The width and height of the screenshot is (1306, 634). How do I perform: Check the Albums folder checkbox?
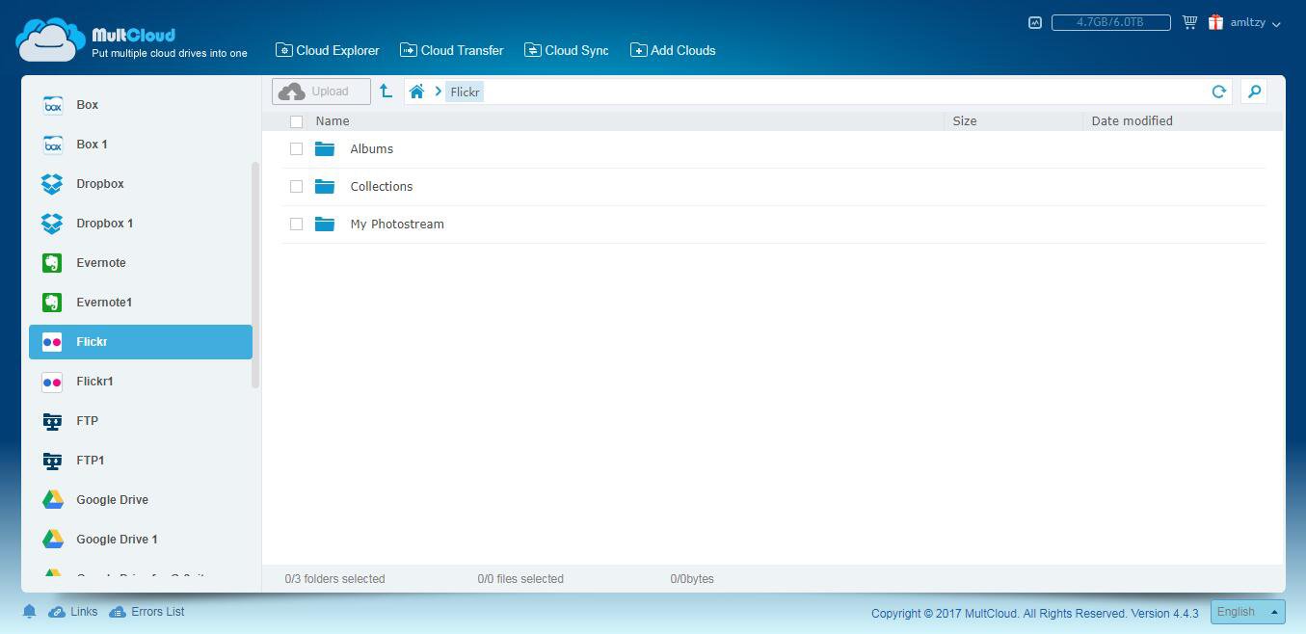[296, 148]
